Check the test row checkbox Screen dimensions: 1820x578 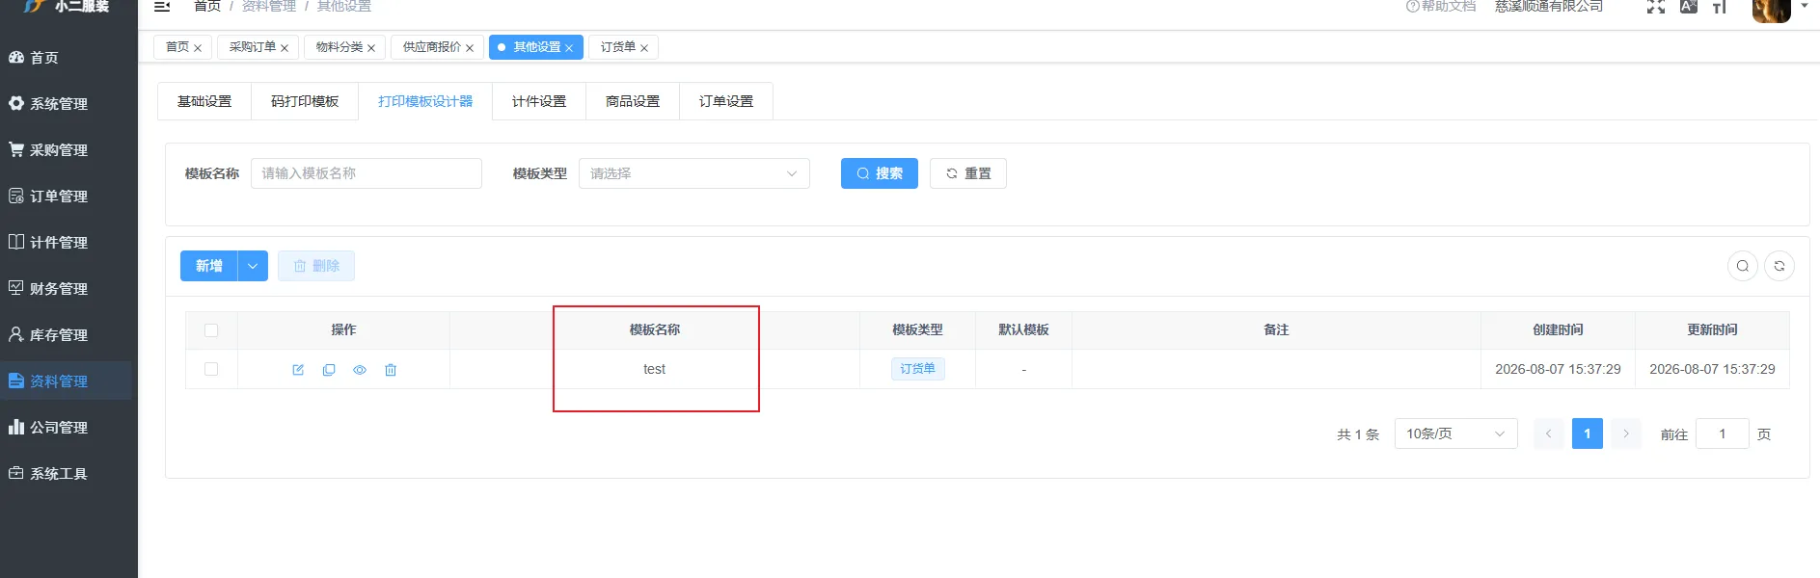211,369
